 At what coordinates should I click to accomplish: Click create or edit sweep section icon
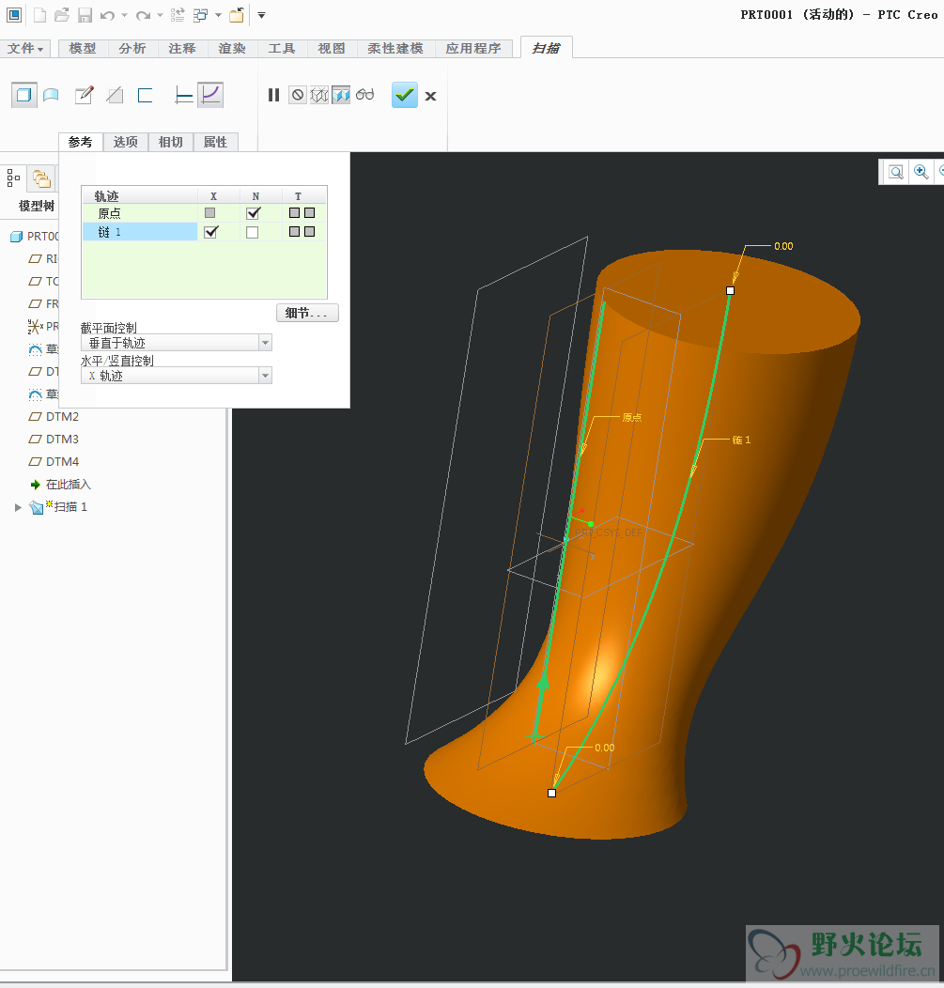pyautogui.click(x=84, y=95)
